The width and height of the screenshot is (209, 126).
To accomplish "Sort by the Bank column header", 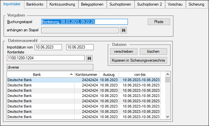I will [x=41, y=75].
